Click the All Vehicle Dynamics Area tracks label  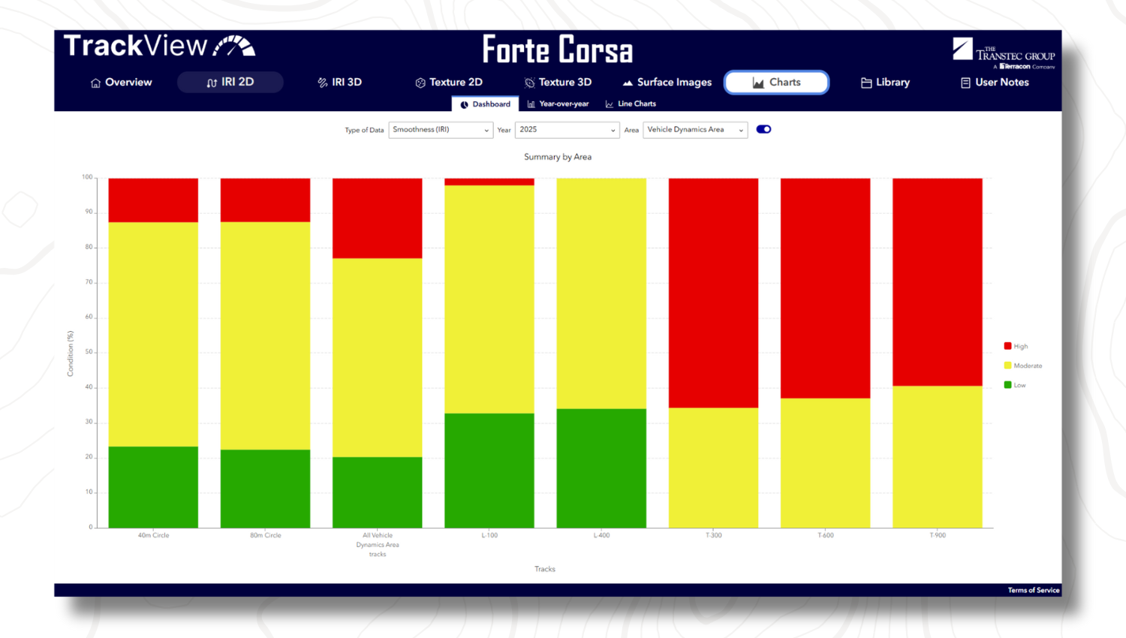tap(378, 545)
